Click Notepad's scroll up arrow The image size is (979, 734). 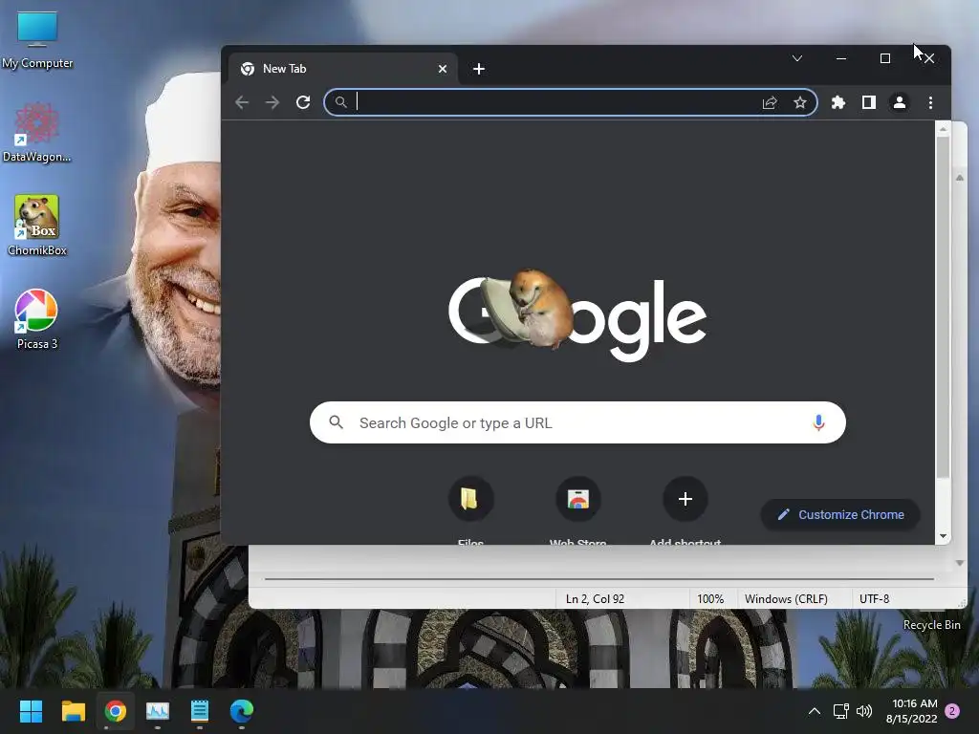coord(960,178)
